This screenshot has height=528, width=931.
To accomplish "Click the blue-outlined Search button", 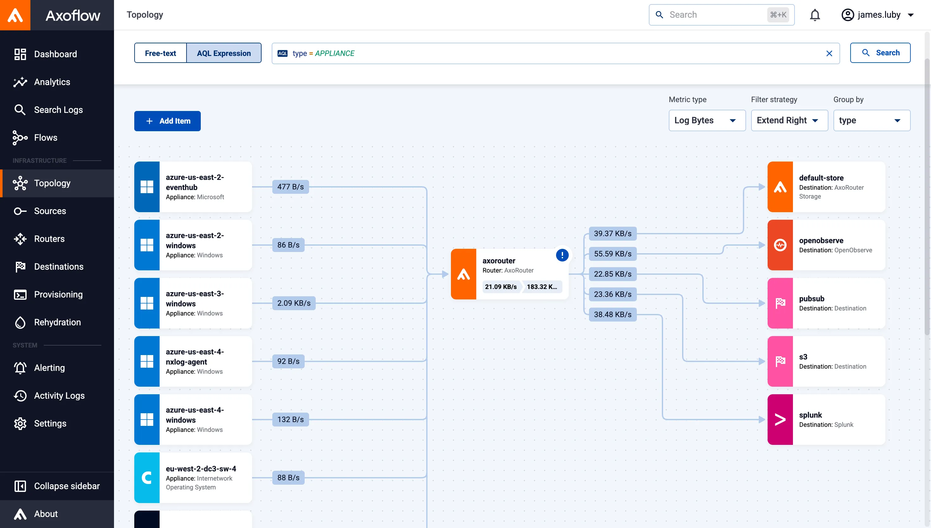I will (x=880, y=53).
